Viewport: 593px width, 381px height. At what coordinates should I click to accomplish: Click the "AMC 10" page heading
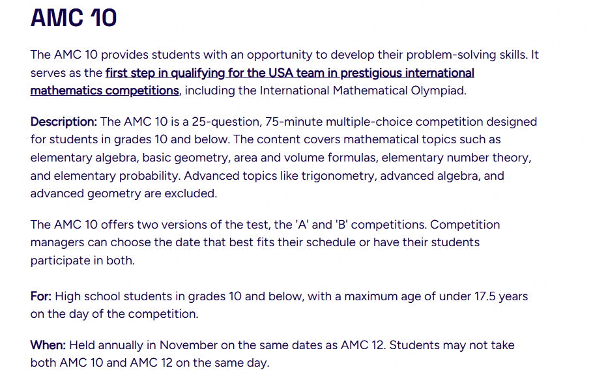(x=74, y=18)
